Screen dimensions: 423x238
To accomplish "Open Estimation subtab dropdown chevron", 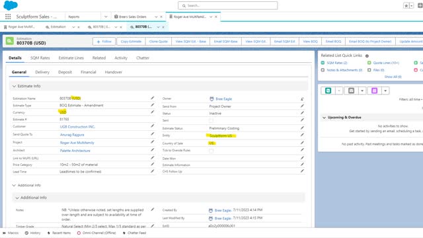I will point(73,27).
